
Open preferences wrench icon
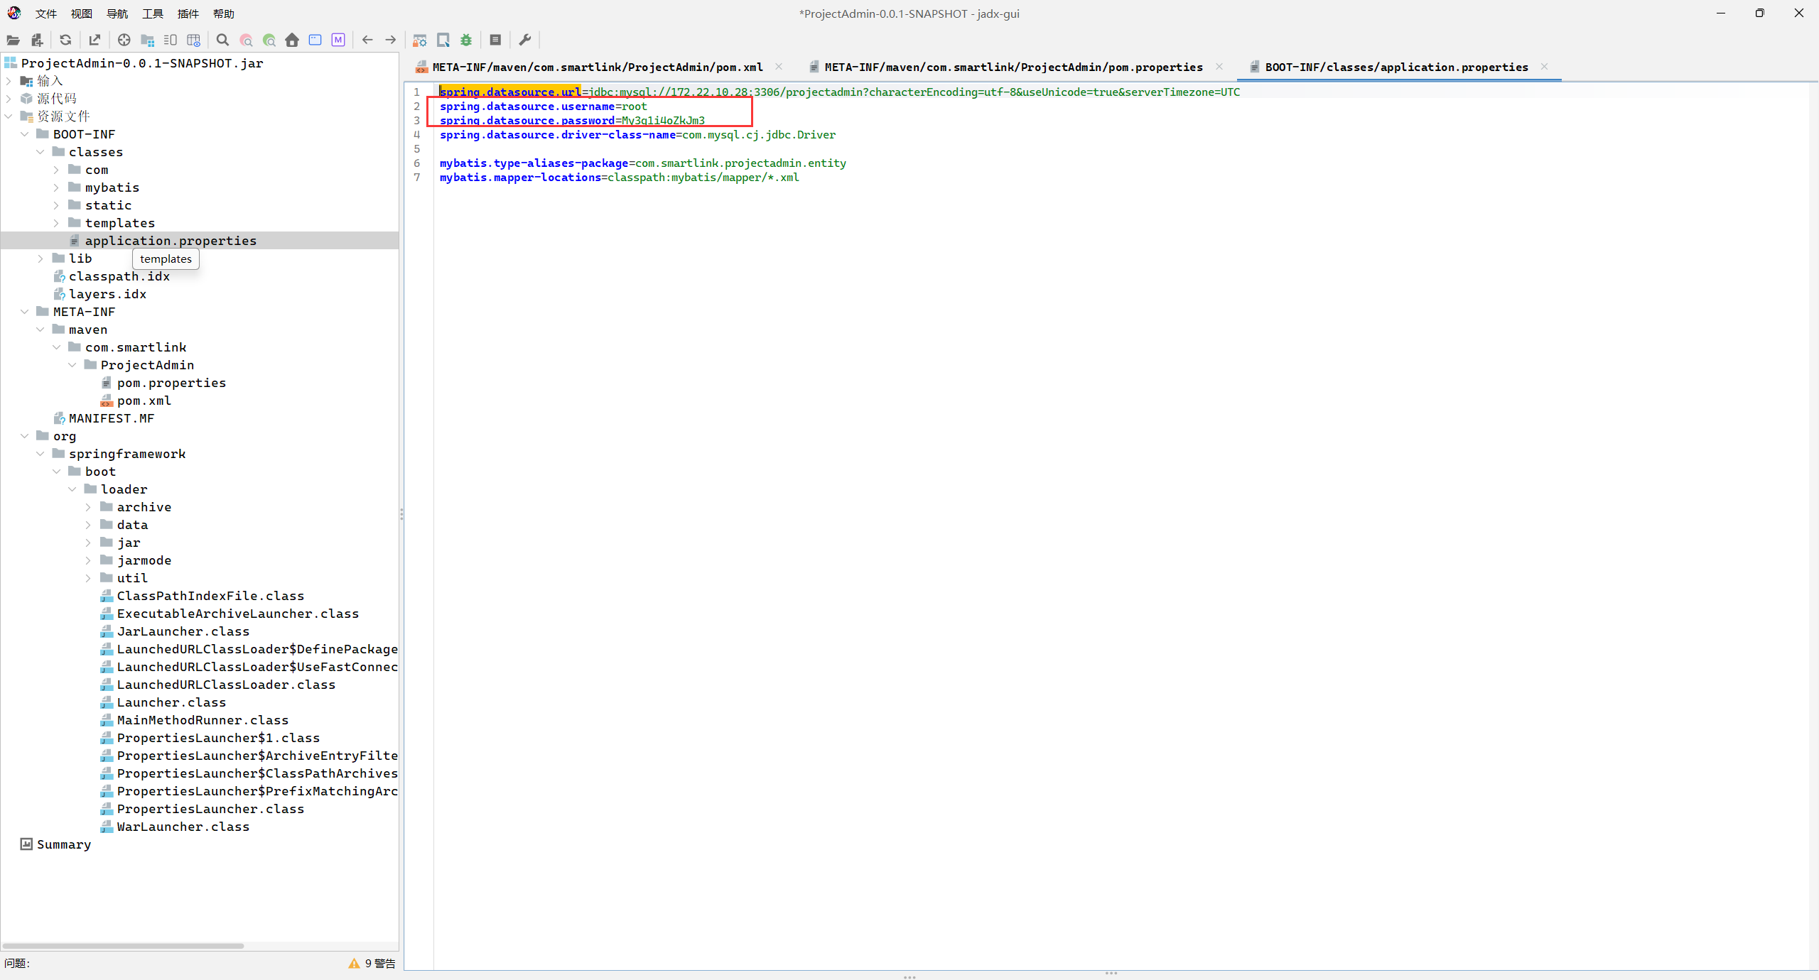(525, 40)
